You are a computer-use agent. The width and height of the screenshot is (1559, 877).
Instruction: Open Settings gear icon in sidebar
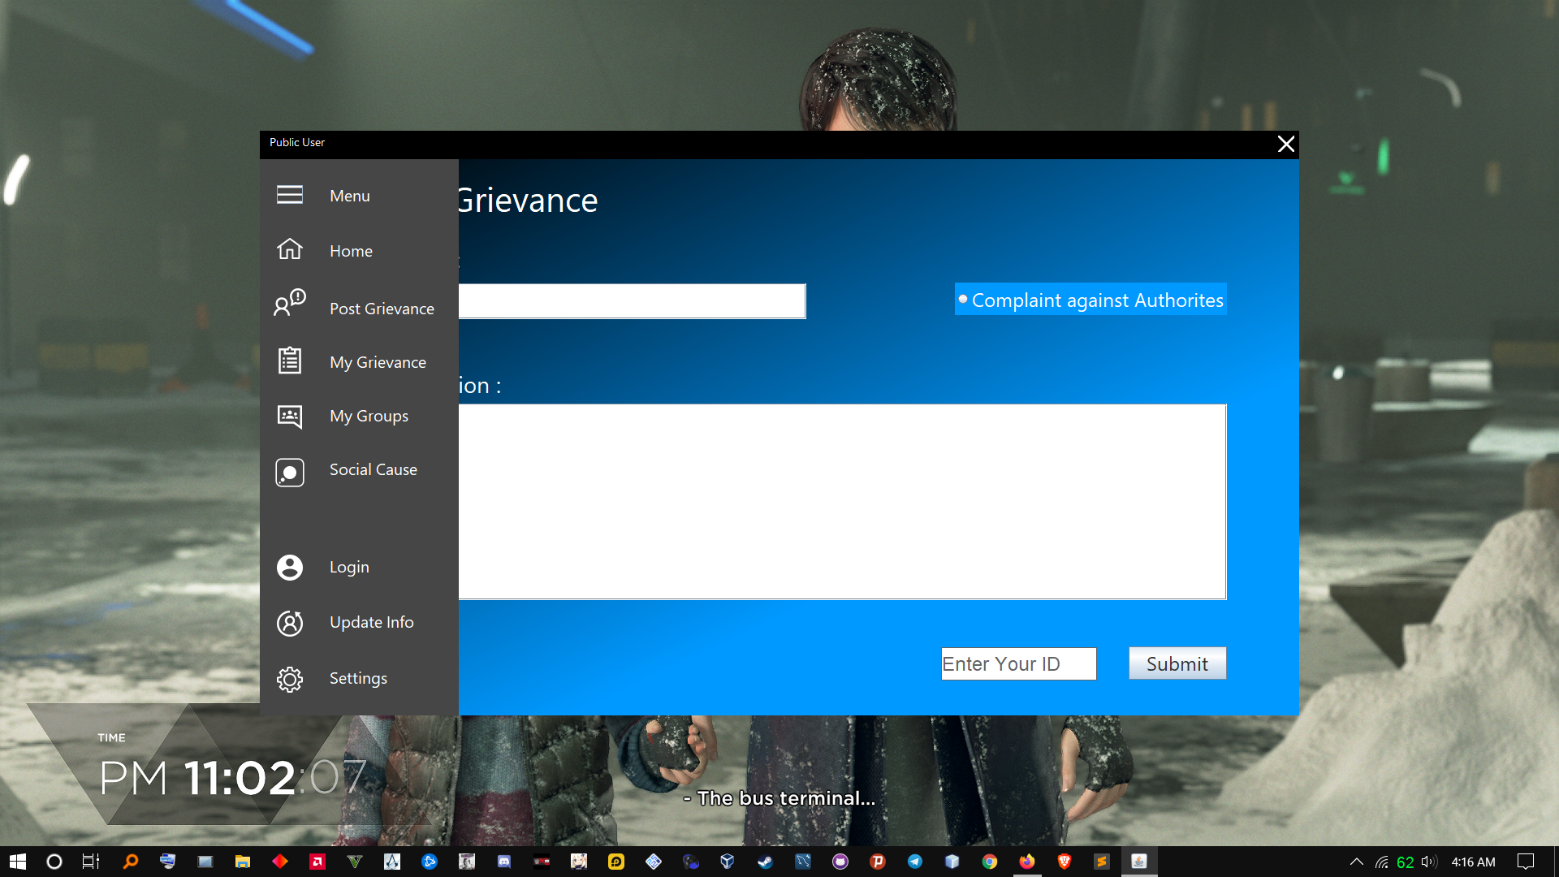(290, 679)
